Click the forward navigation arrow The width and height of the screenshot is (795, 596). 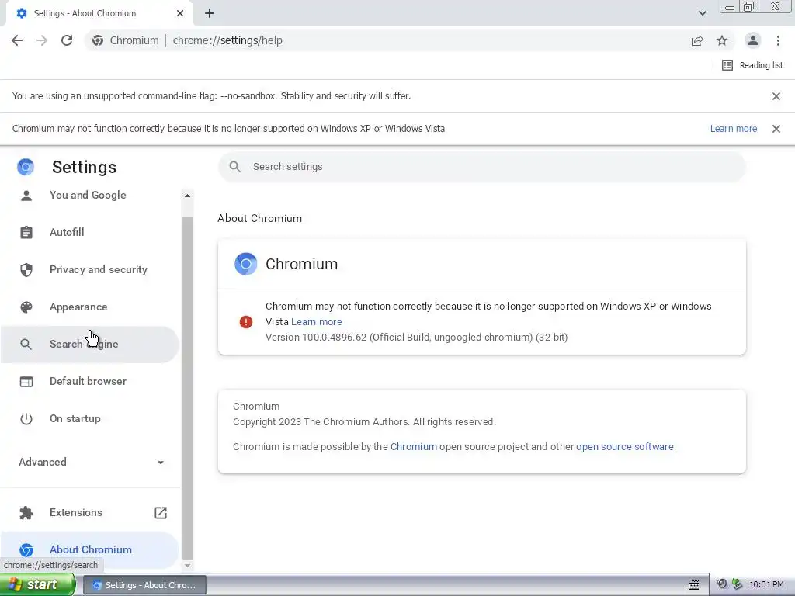click(42, 40)
